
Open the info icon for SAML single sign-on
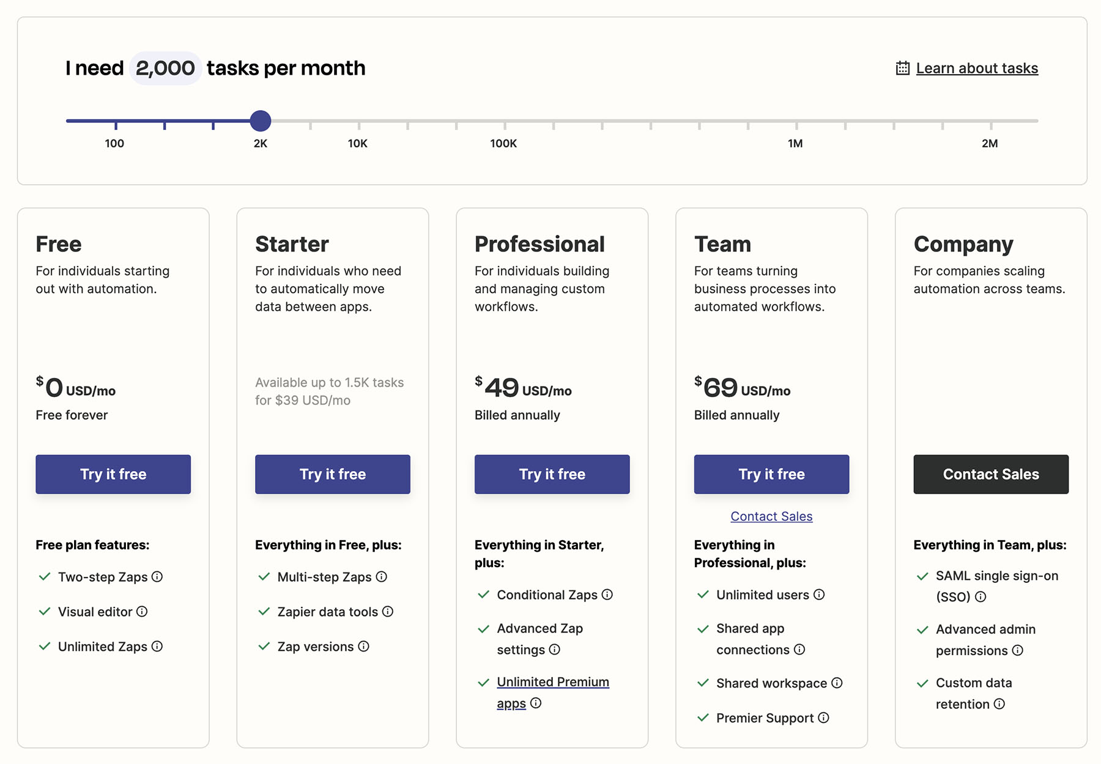pos(981,597)
